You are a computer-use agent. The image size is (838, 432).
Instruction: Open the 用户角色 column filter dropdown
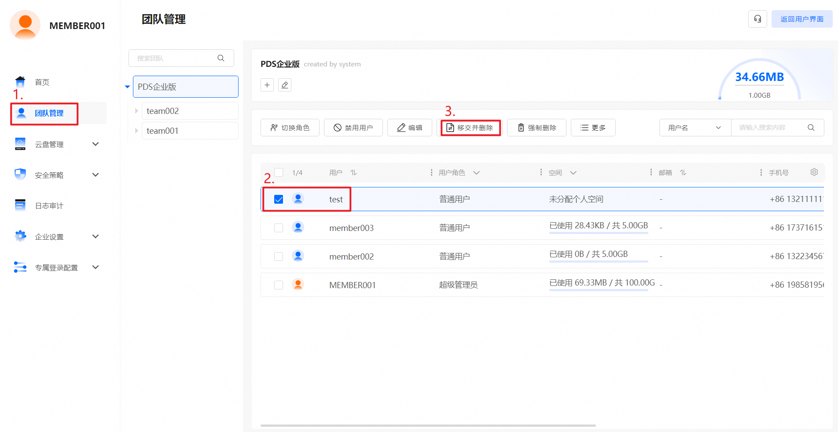[x=476, y=173]
